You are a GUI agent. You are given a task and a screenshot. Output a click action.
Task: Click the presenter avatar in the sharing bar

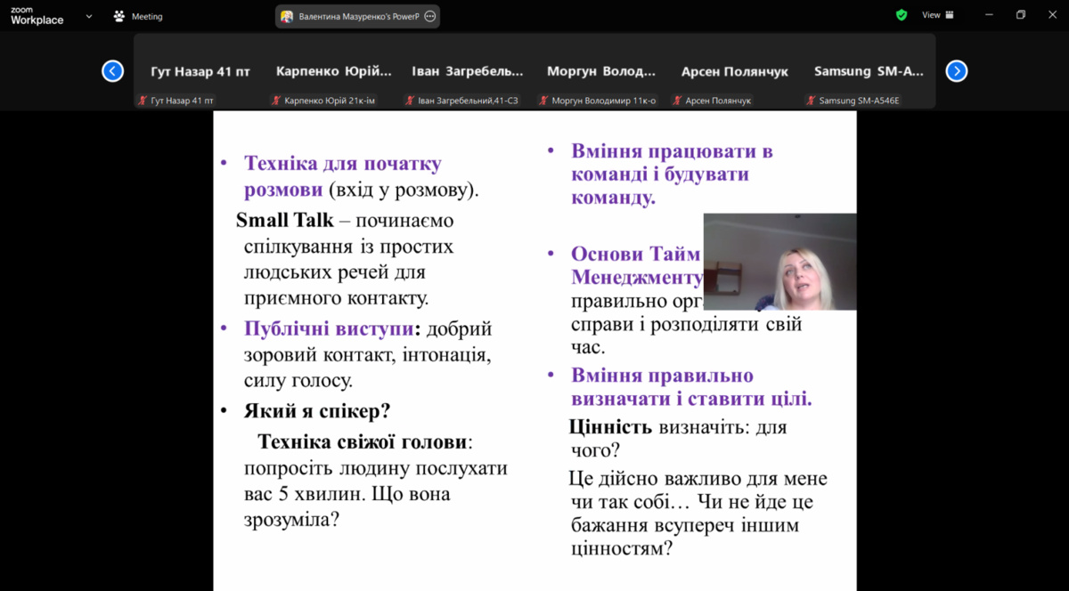(x=287, y=16)
